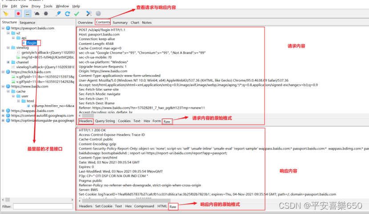Image resolution: width=369 pixels, height=214 pixels.
Task: Open the Proxy menu
Action: point(36,6)
